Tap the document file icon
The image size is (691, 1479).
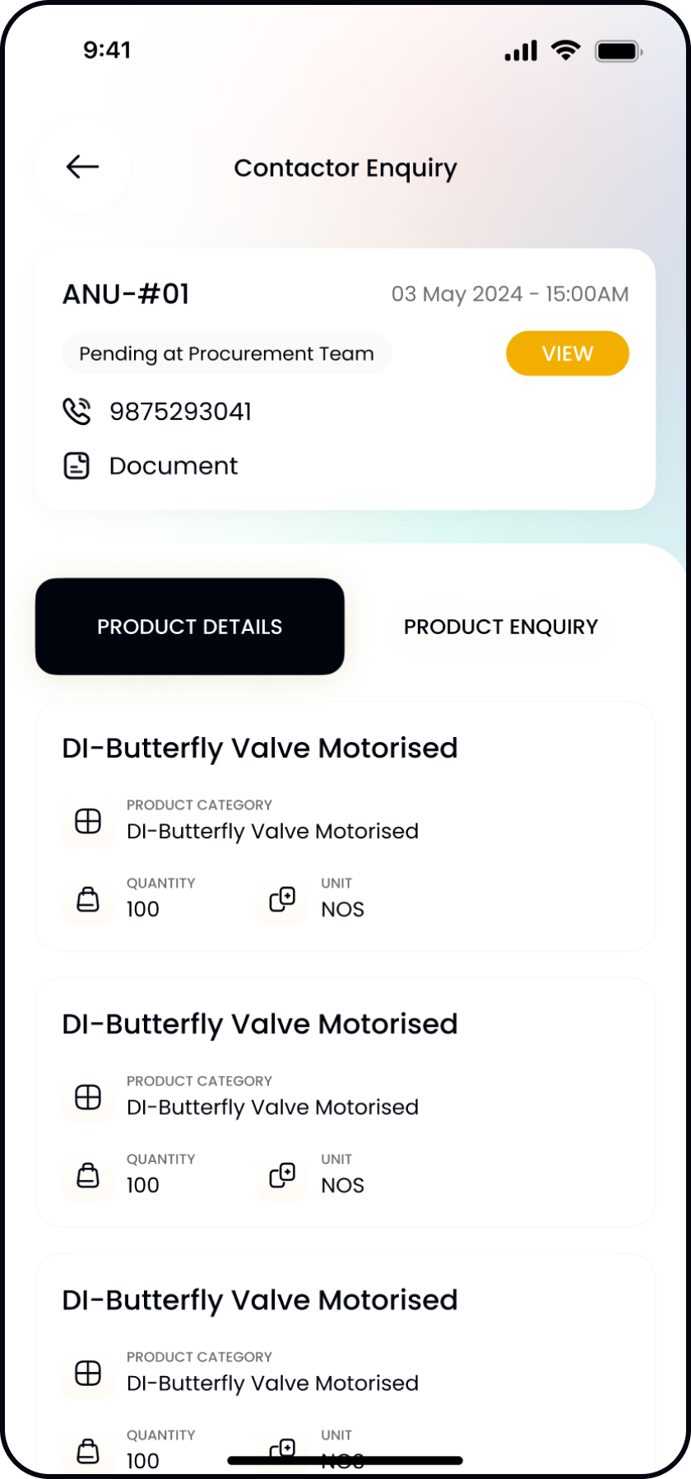[x=77, y=465]
